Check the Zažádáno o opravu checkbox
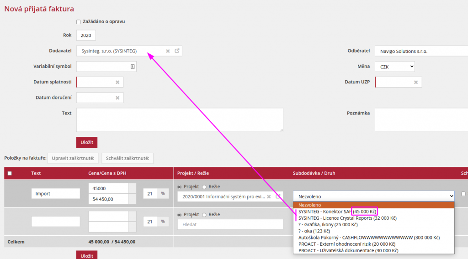Viewport: 468px width, 259px height. coord(79,21)
